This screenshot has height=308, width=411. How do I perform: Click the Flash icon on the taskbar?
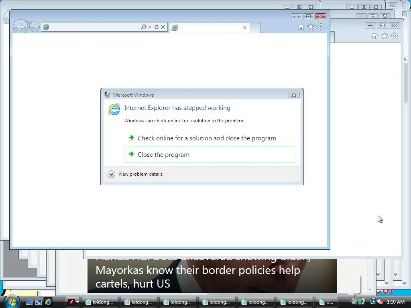coord(71,302)
